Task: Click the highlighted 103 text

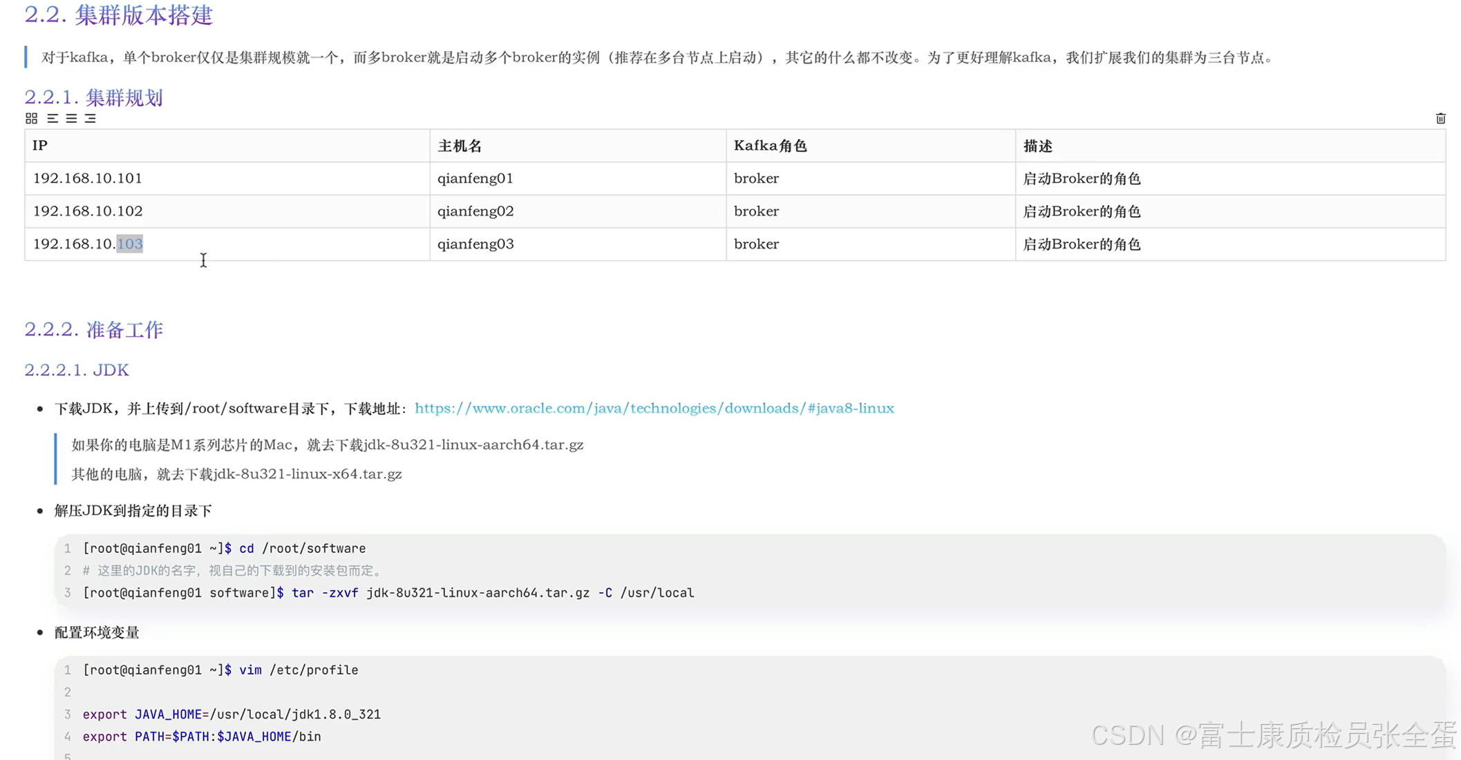Action: tap(129, 244)
